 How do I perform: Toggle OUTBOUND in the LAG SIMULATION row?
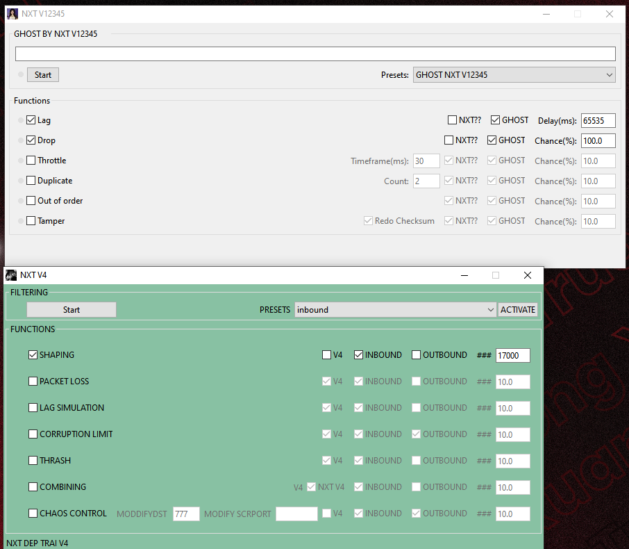pos(416,408)
